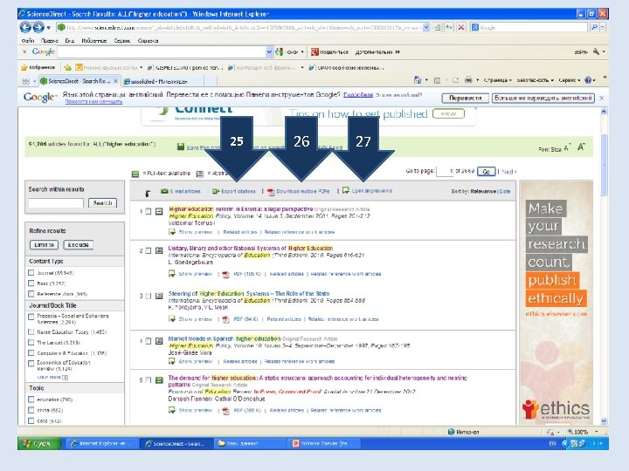The height and width of the screenshot is (471, 629).
Task: Click the Save this search disk icon
Action: (181, 147)
